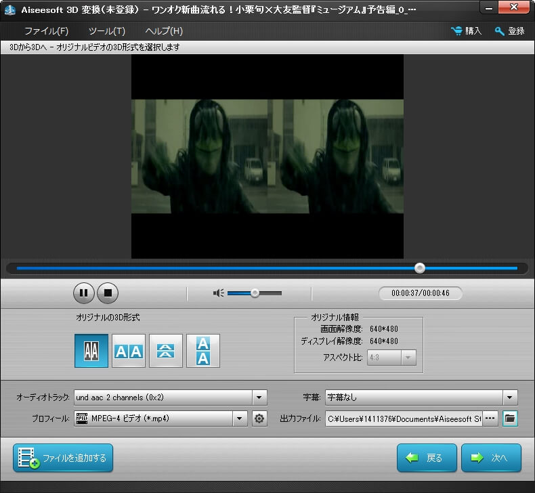Open the output folder icon
The width and height of the screenshot is (535, 493).
(510, 419)
